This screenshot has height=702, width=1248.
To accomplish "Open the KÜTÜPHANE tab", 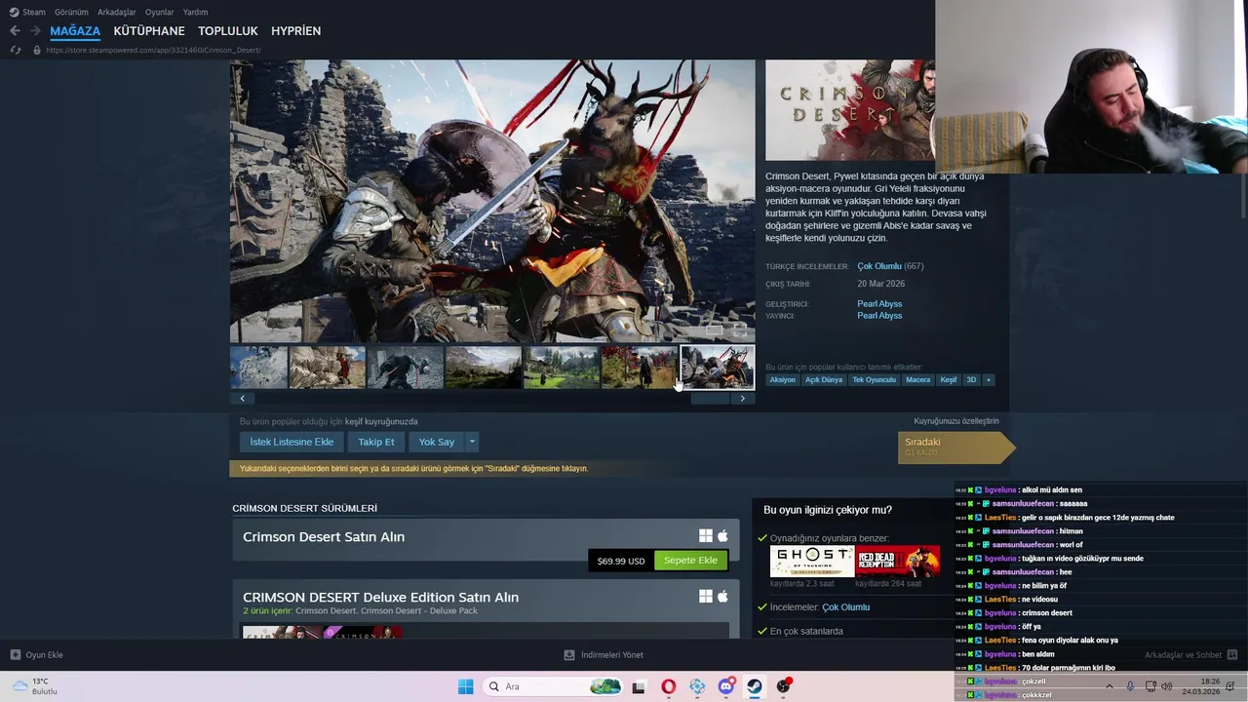I will click(x=149, y=31).
